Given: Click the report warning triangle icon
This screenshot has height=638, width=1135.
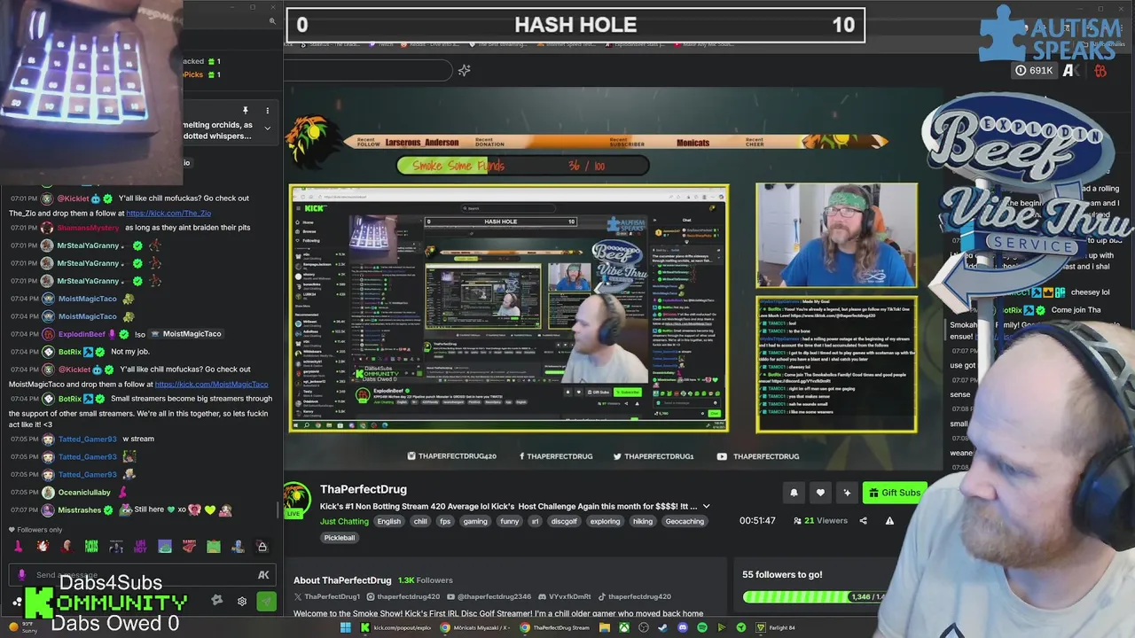Looking at the screenshot, I should point(889,521).
